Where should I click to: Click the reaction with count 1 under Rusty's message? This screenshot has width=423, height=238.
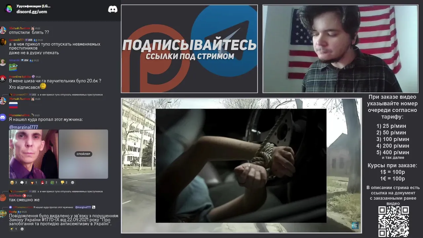[x=14, y=229]
